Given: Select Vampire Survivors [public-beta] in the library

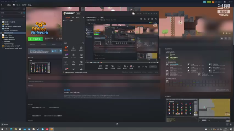Looking at the screenshot, I should click(13, 48).
